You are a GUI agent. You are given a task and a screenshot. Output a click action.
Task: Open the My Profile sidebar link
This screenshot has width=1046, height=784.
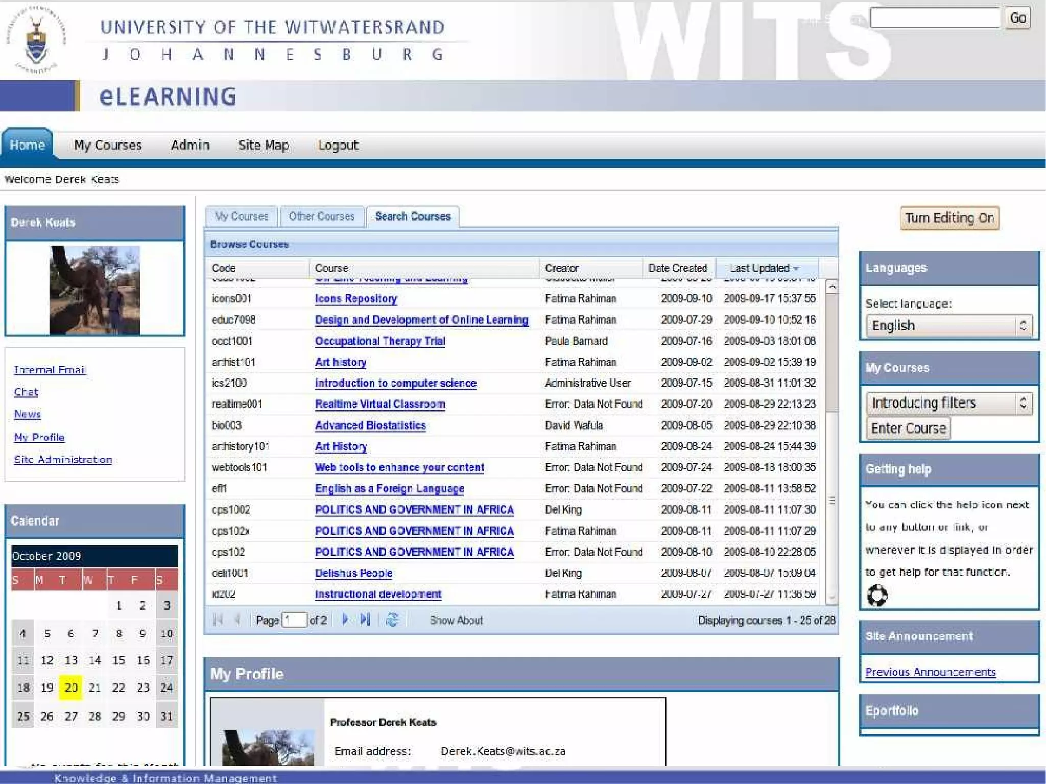pyautogui.click(x=39, y=437)
